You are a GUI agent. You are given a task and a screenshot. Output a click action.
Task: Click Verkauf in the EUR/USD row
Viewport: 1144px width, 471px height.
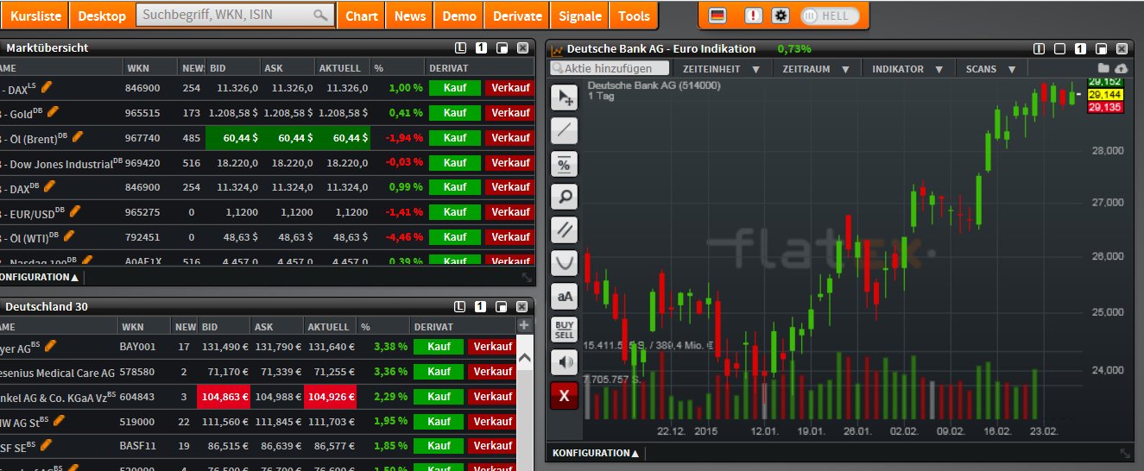(510, 211)
